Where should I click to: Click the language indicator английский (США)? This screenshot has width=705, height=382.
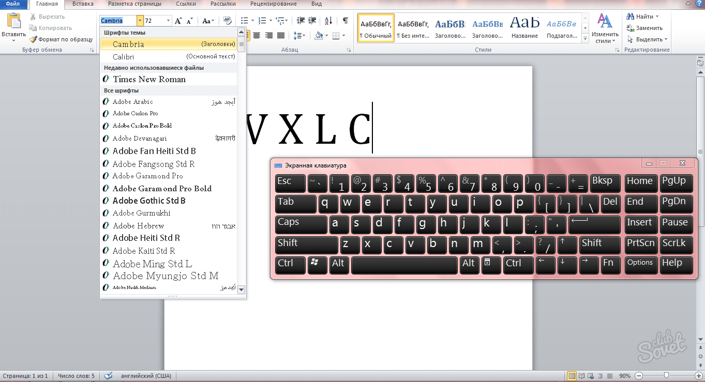[146, 376]
